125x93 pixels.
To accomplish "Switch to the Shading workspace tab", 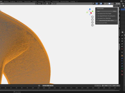I will (34, 2).
